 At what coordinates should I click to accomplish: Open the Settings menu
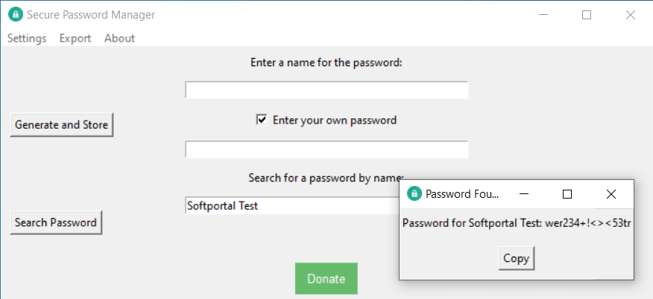(27, 38)
